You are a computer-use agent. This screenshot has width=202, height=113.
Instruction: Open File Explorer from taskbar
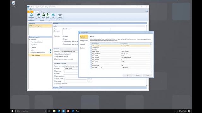click(54, 111)
